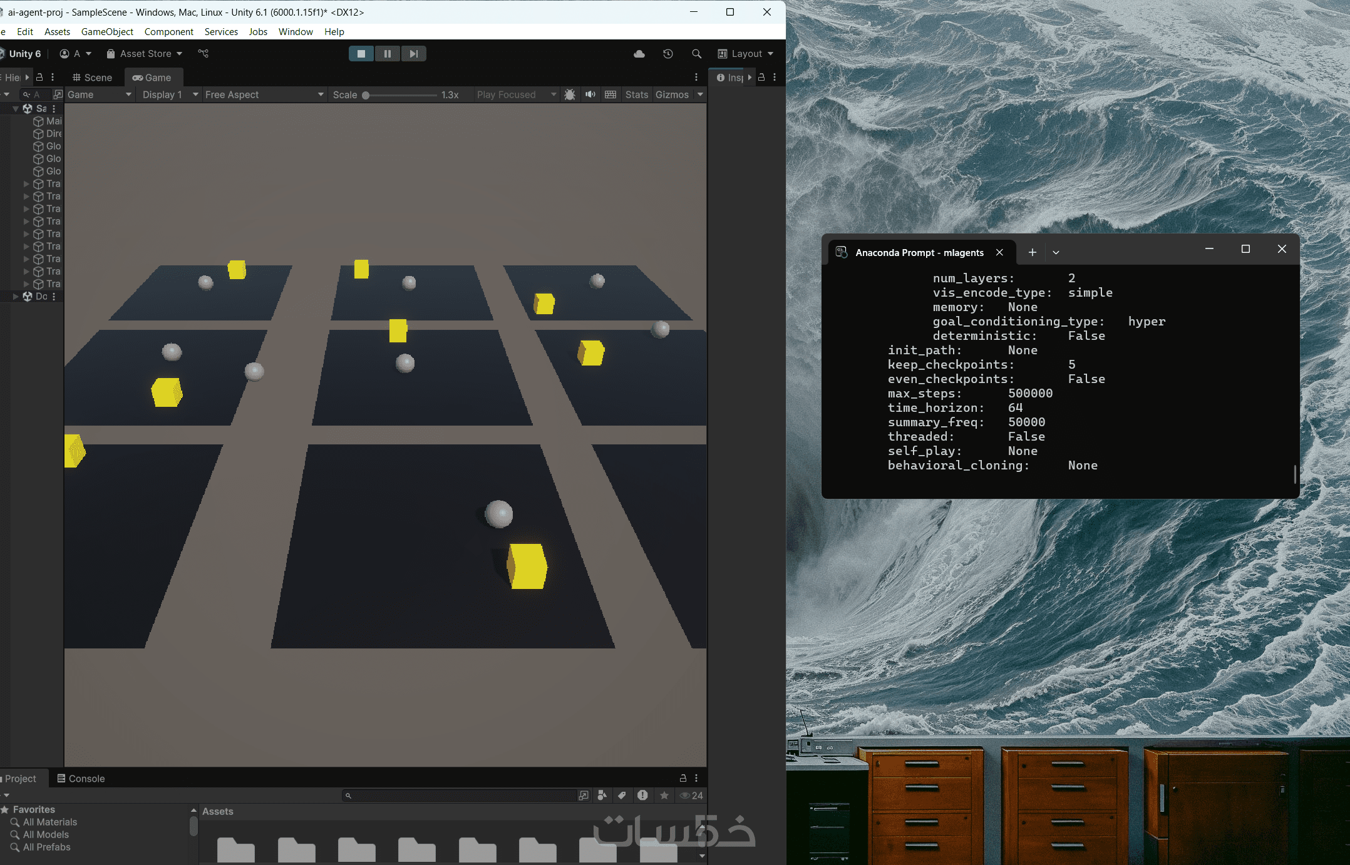Stop play mode with the stop button
This screenshot has height=865, width=1350.
361,54
